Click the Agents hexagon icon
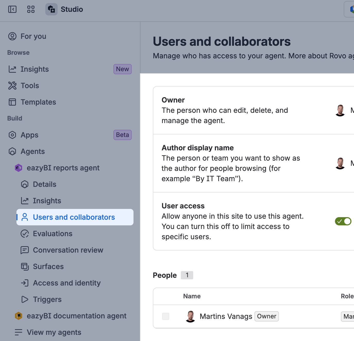Image resolution: width=354 pixels, height=341 pixels. pyautogui.click(x=12, y=151)
